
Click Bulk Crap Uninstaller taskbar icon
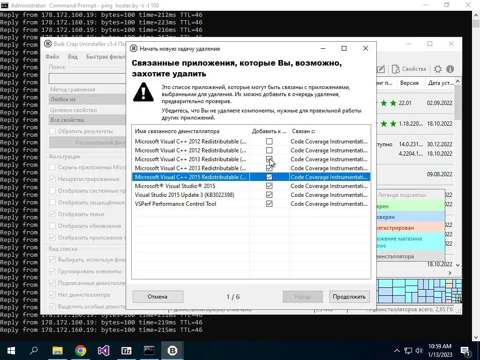(172, 351)
